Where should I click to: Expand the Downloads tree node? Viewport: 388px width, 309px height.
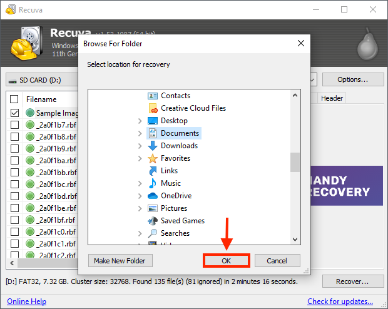140,146
